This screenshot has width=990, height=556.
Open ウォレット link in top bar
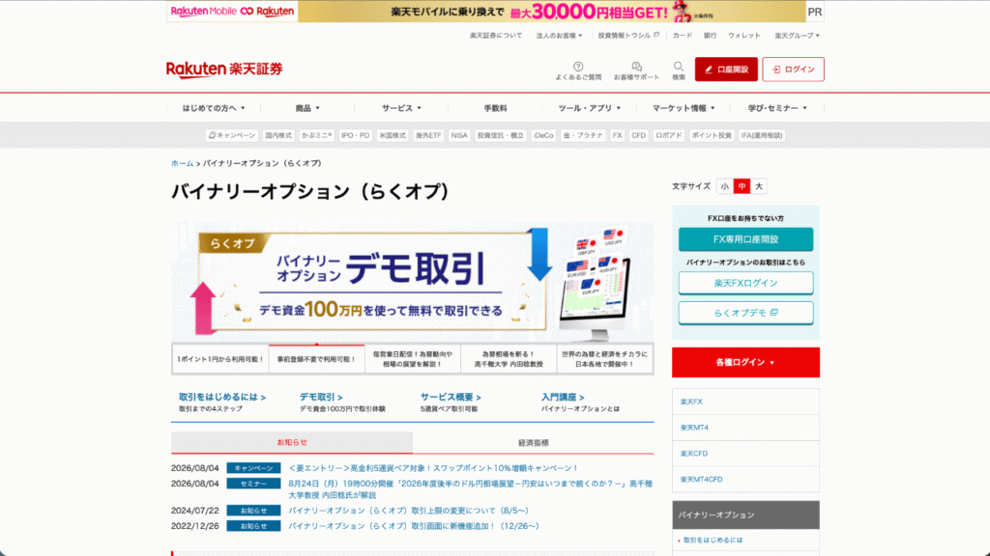(743, 36)
